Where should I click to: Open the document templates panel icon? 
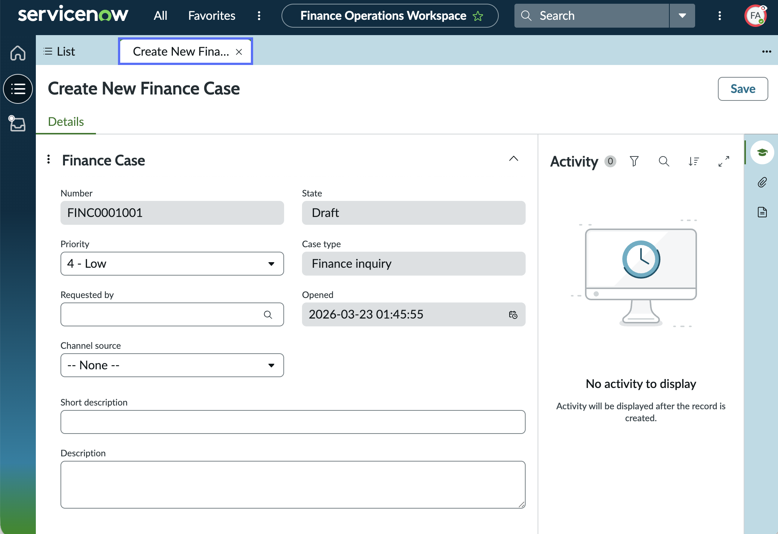click(x=762, y=212)
